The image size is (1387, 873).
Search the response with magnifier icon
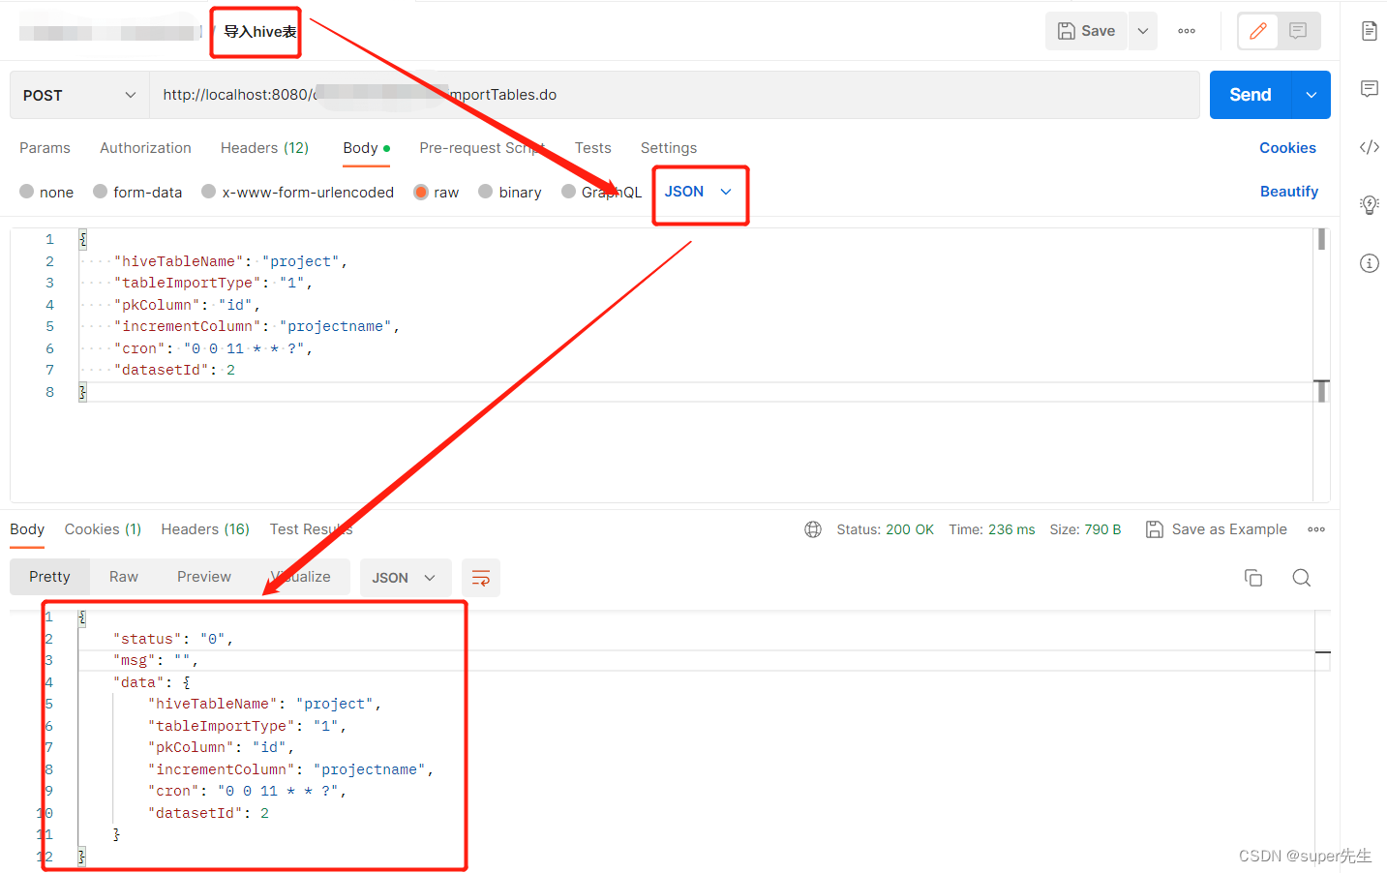coord(1302,578)
